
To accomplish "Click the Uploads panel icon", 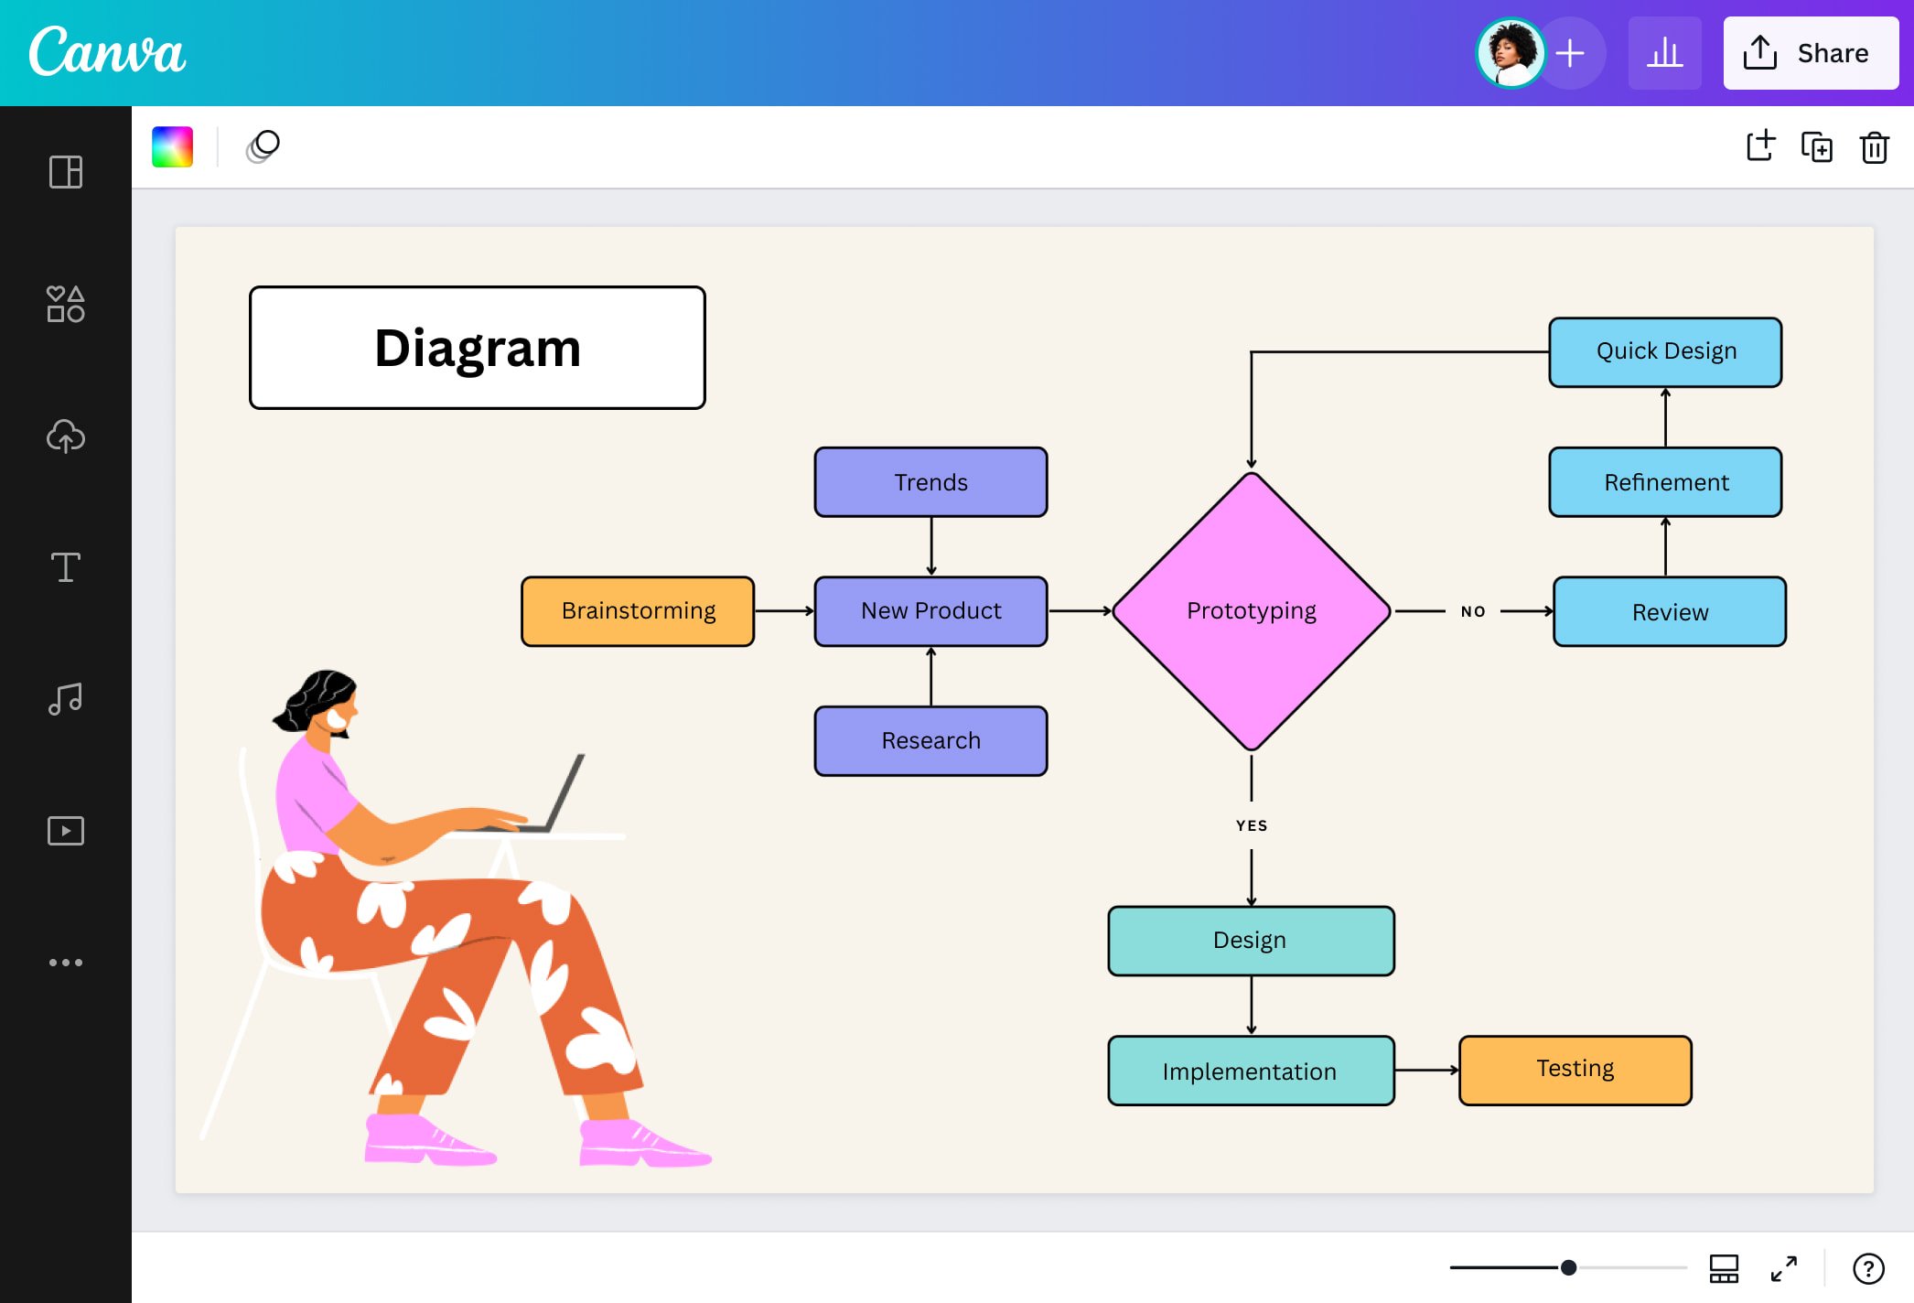I will pyautogui.click(x=65, y=435).
